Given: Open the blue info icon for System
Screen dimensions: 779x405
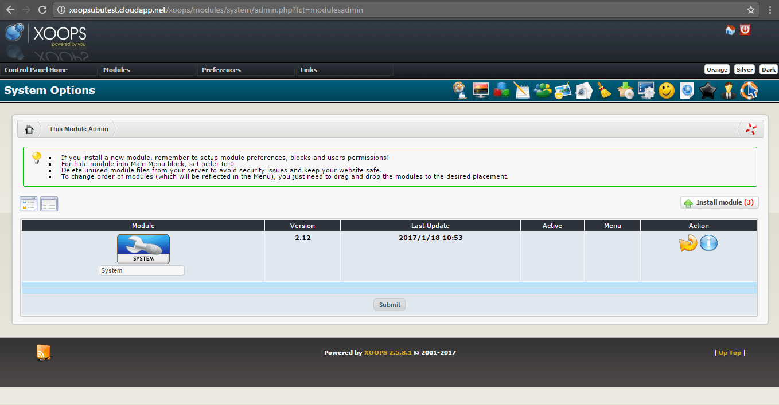Looking at the screenshot, I should point(709,243).
